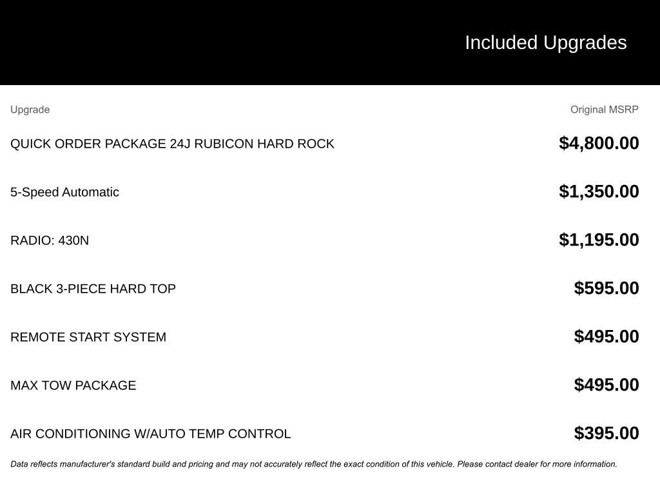Click the $1,195.00 price

click(x=599, y=240)
